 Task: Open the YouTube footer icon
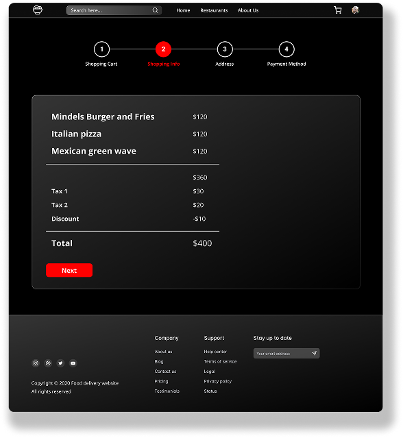coord(73,363)
